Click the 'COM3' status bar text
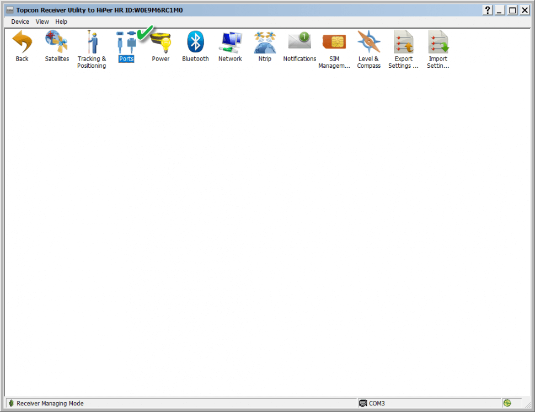535x412 pixels. tap(377, 403)
